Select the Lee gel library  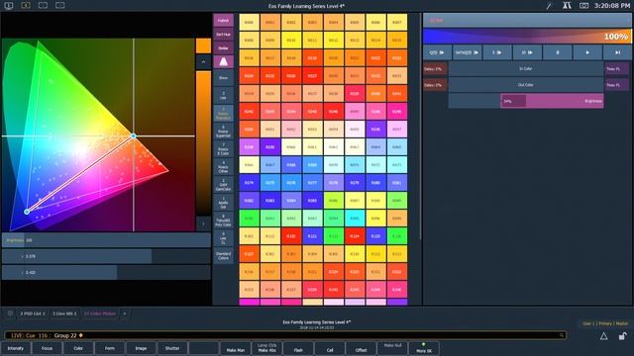point(223,96)
